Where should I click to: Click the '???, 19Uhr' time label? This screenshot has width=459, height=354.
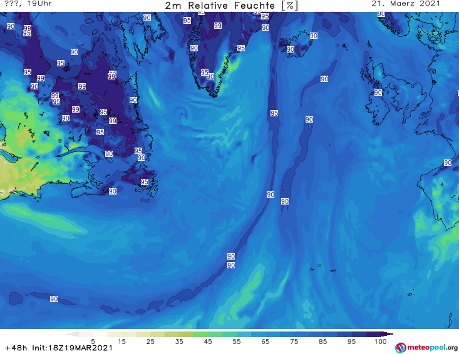[x=28, y=4]
